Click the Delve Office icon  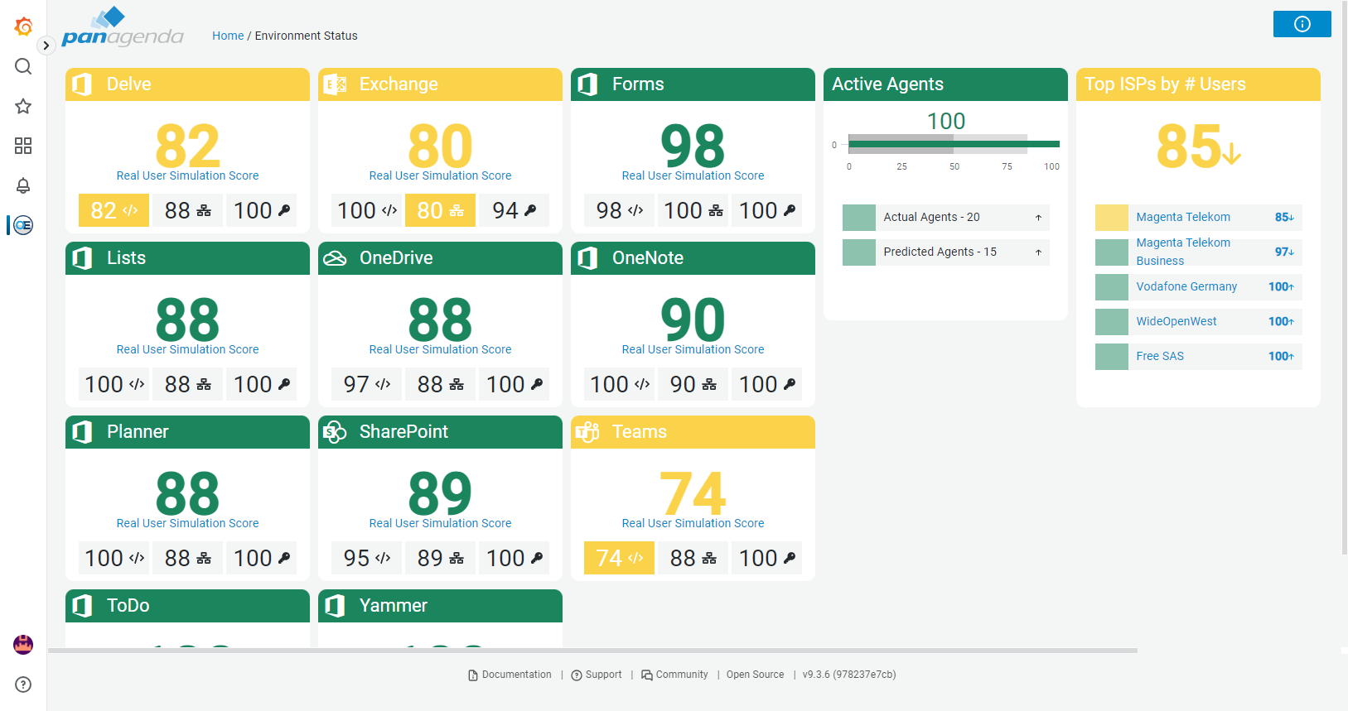click(82, 84)
